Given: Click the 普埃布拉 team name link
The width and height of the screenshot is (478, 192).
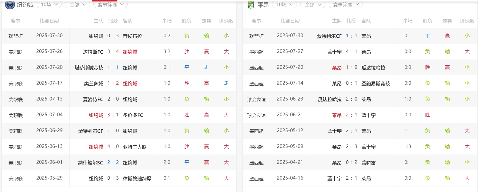Looking at the screenshot, I should click(x=132, y=36).
